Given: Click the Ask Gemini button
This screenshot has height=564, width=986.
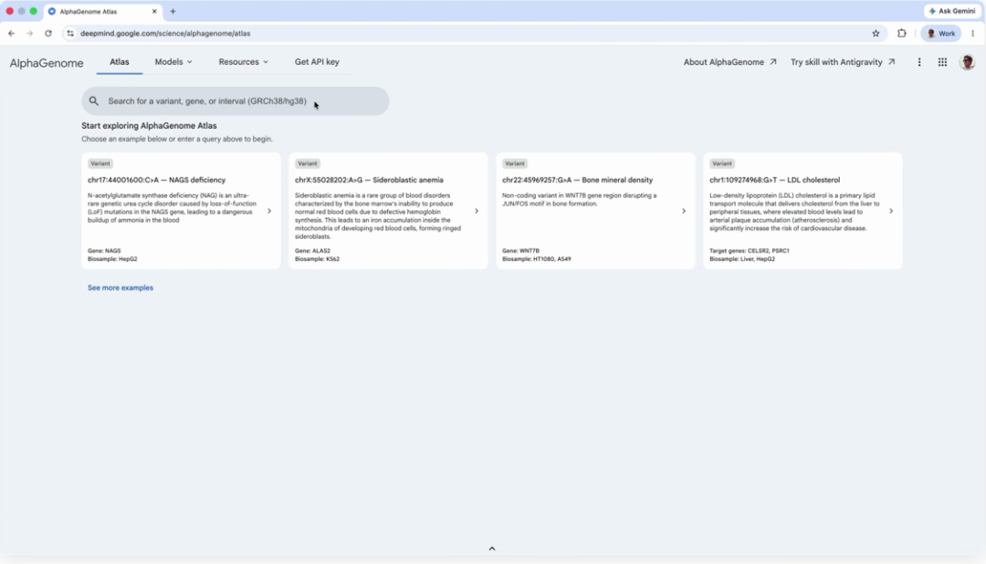Looking at the screenshot, I should pos(952,11).
